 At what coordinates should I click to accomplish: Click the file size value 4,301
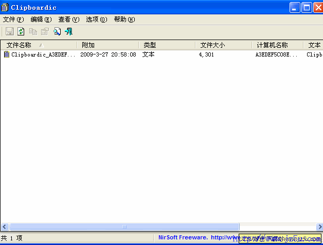pyautogui.click(x=206, y=54)
